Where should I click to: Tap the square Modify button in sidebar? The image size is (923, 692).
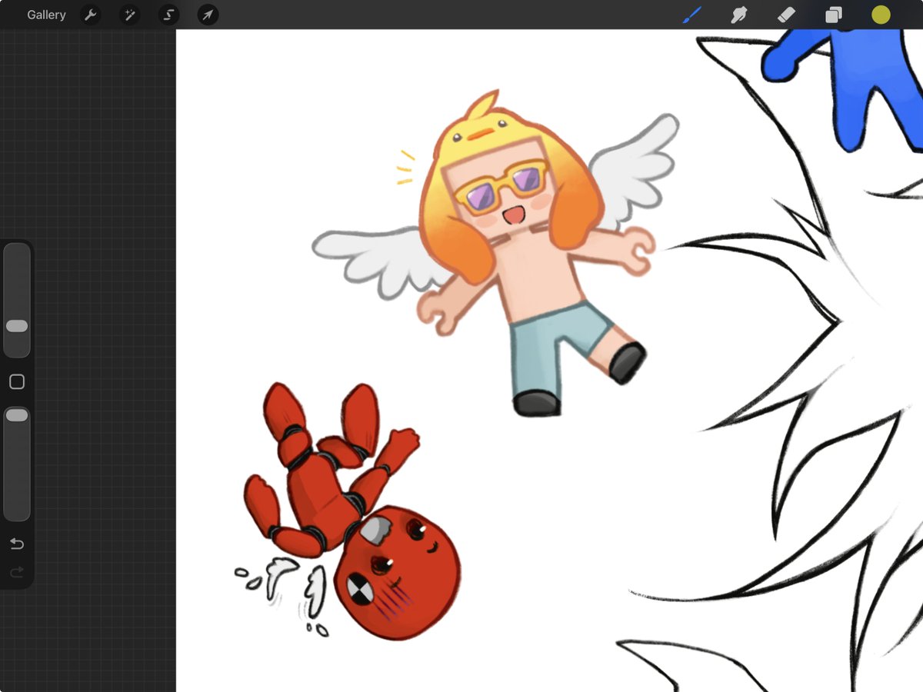click(17, 381)
